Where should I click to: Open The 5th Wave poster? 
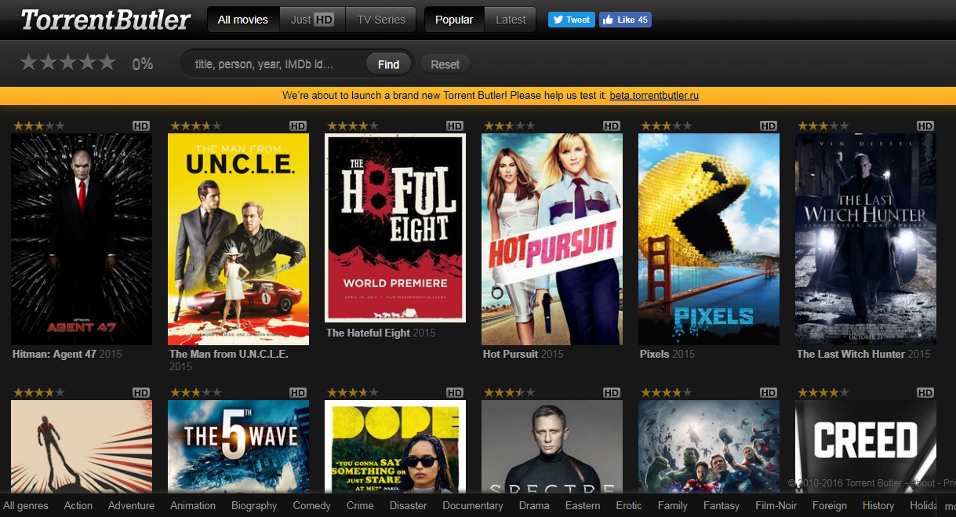238,446
